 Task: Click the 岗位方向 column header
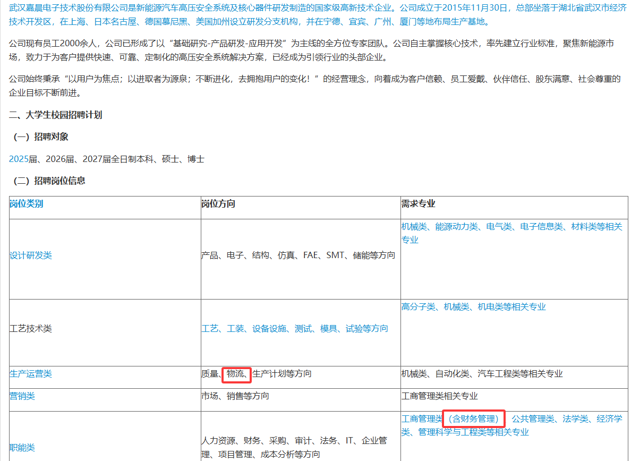(x=218, y=204)
